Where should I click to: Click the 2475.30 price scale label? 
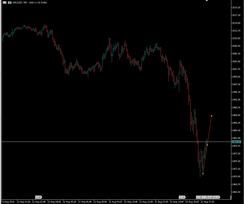click(236, 161)
